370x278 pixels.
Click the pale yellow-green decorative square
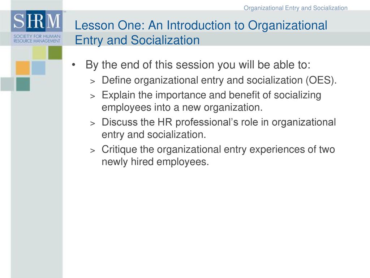pyautogui.click(x=39, y=53)
